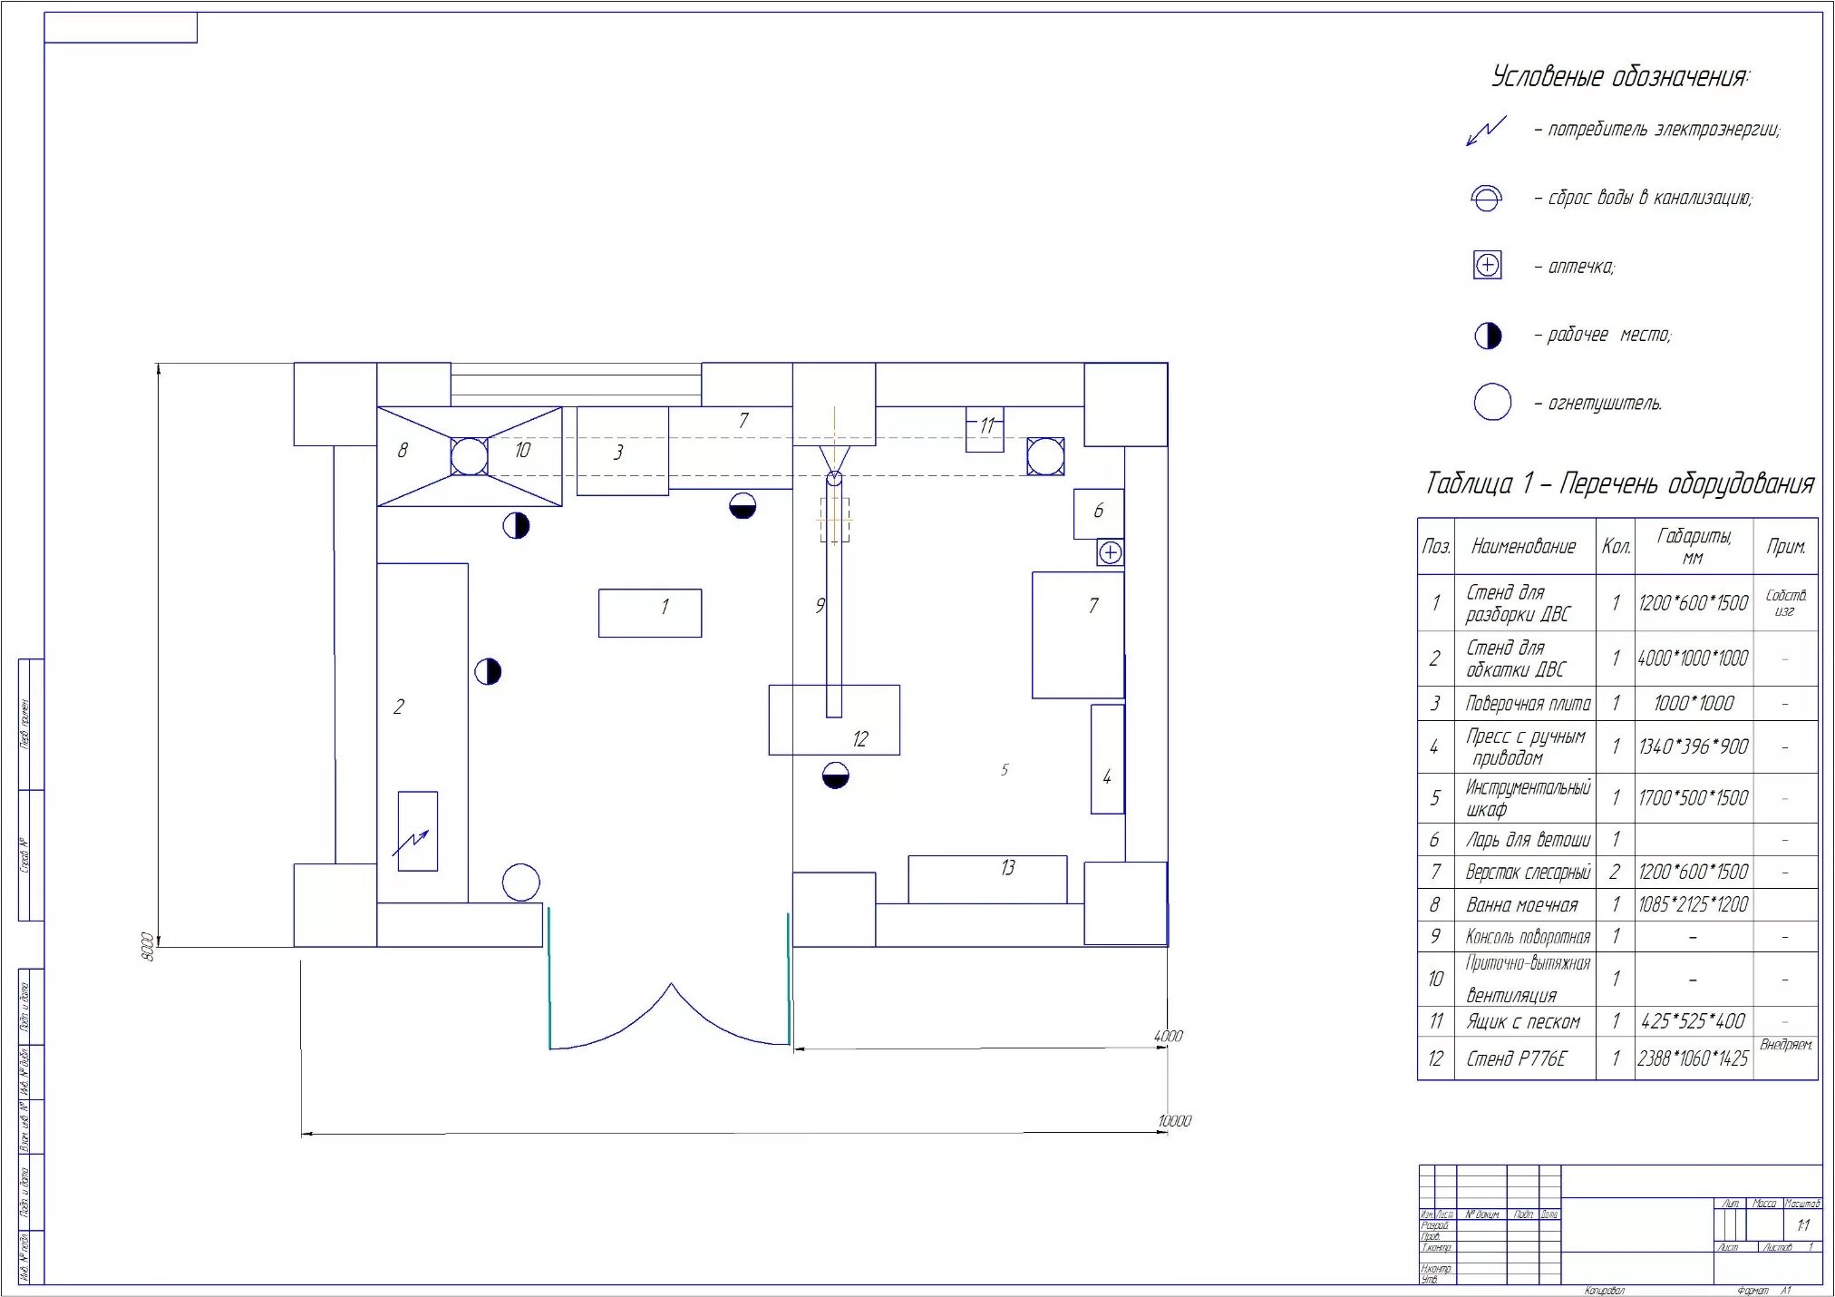Click the 10000 dimension text

tap(1174, 1121)
